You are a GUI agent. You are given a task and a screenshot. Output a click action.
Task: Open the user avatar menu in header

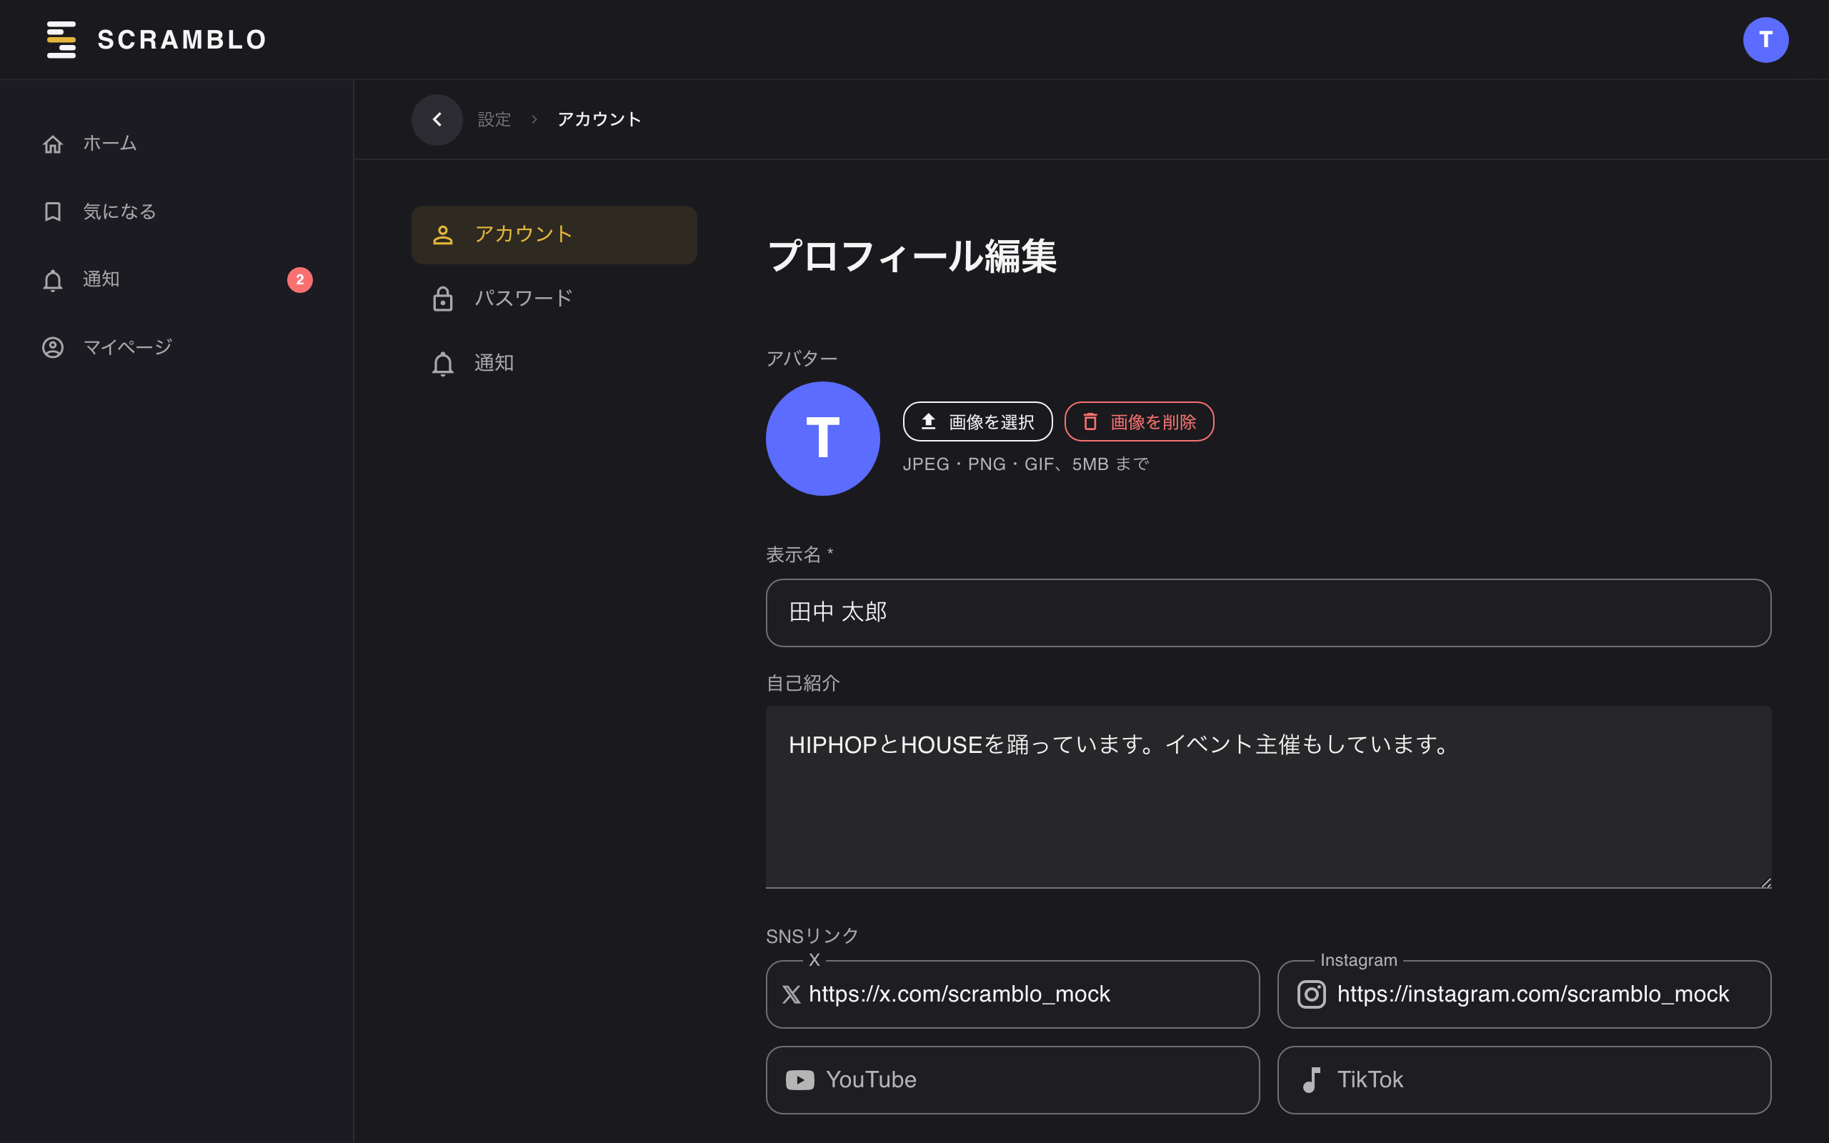click(1765, 39)
